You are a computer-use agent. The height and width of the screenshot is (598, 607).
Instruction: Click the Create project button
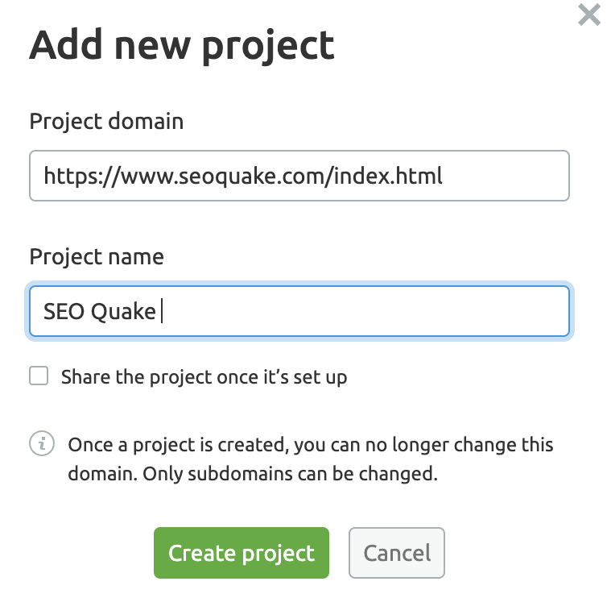[242, 553]
